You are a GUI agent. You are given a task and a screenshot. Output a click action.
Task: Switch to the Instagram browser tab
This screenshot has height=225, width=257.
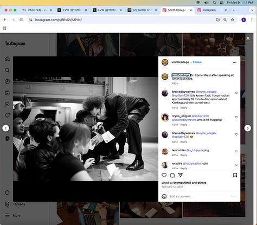pos(212,10)
